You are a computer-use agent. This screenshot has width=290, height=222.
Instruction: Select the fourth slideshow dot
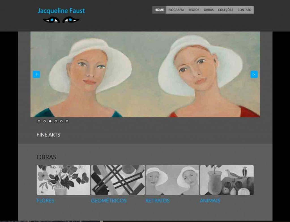coord(56,121)
